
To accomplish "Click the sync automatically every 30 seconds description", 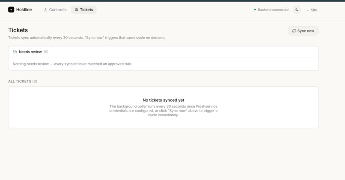I will (x=87, y=38).
